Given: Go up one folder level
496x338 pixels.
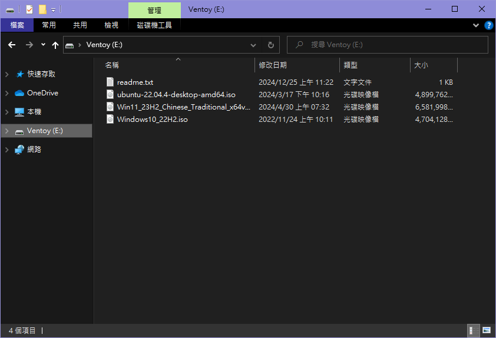Looking at the screenshot, I should coord(55,45).
